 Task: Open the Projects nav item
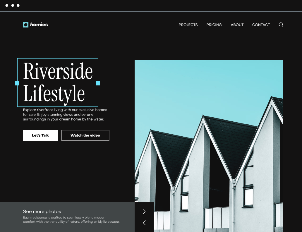(188, 25)
